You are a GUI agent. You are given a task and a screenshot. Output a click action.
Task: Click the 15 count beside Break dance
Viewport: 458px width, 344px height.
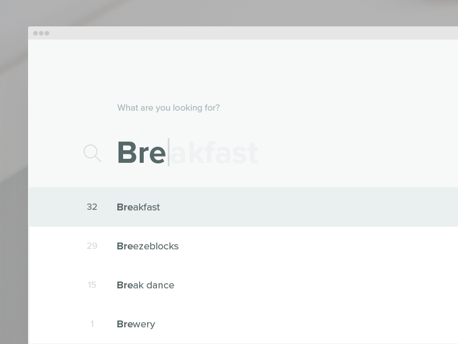[x=92, y=285]
